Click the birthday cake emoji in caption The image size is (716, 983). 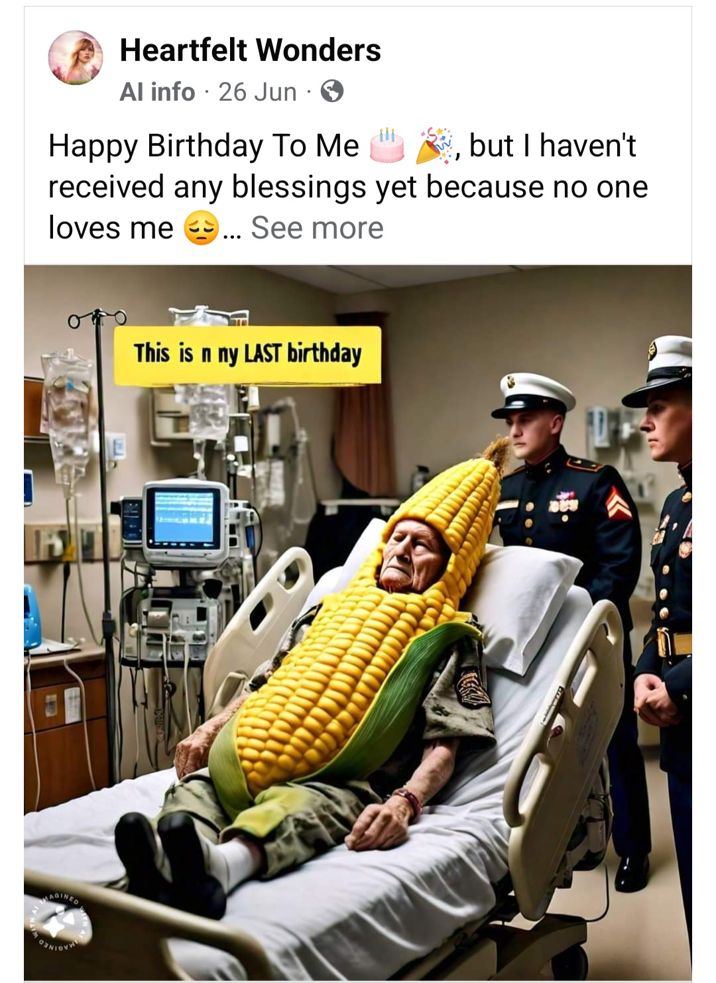[x=387, y=146]
